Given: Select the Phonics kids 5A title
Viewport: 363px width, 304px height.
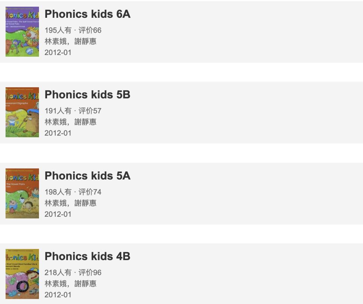Looking at the screenshot, I should 87,176.
